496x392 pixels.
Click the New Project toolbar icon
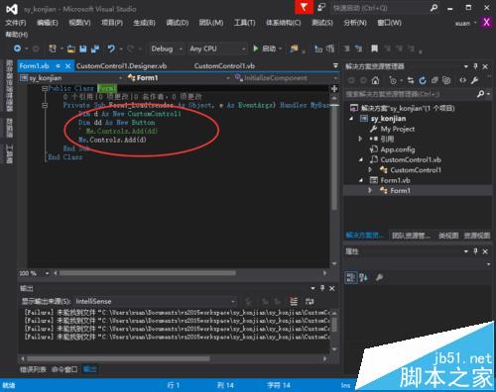tap(53, 49)
